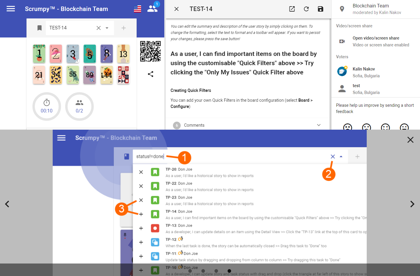Pick the poker card numbered 8
The height and width of the screenshot is (276, 420).
pyautogui.click(x=107, y=54)
